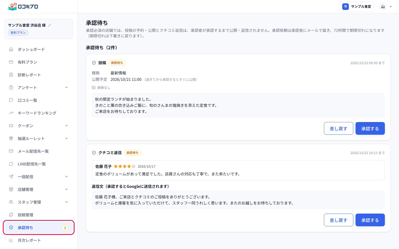Click the クーポン ticket icon

[11, 126]
